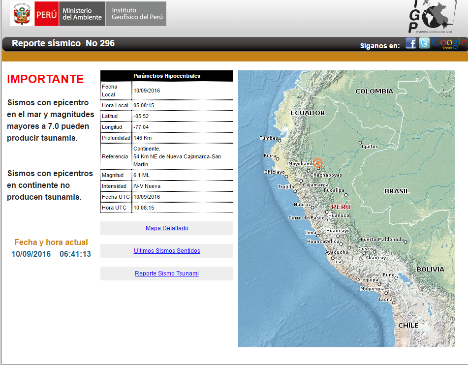
Task: Click the Lima city marker on map
Action: tap(319, 235)
